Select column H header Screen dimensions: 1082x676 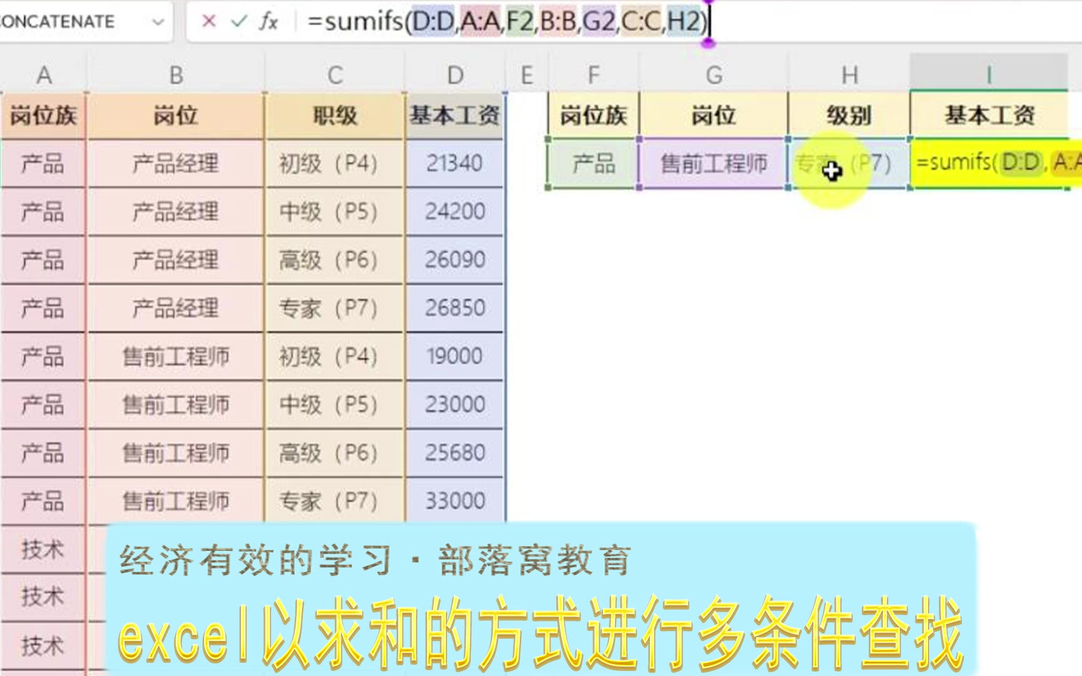[x=849, y=75]
